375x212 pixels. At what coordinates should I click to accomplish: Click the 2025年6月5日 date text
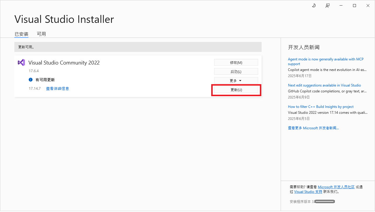pos(299,118)
